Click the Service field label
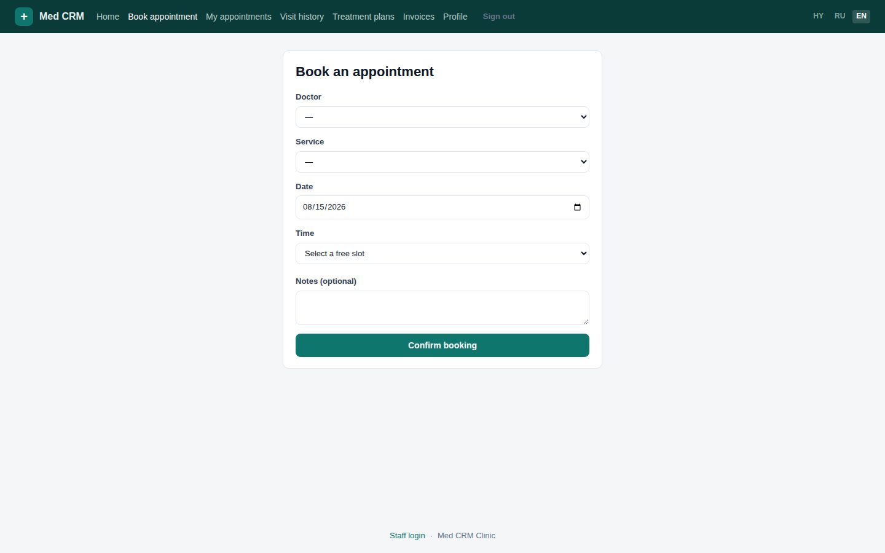Viewport: 885px width, 553px height. [310, 142]
